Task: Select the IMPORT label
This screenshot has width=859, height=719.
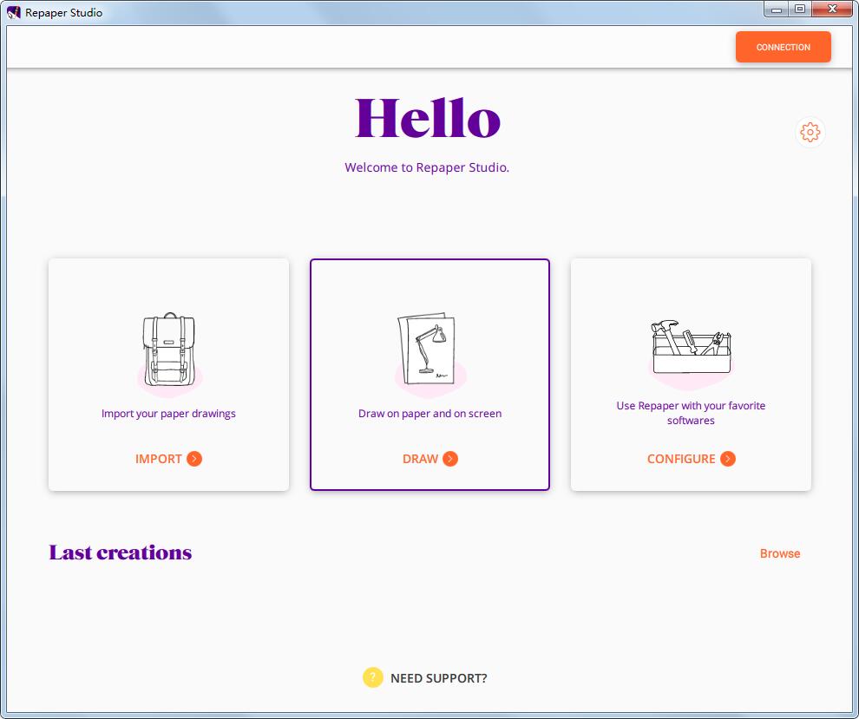Action: (158, 459)
